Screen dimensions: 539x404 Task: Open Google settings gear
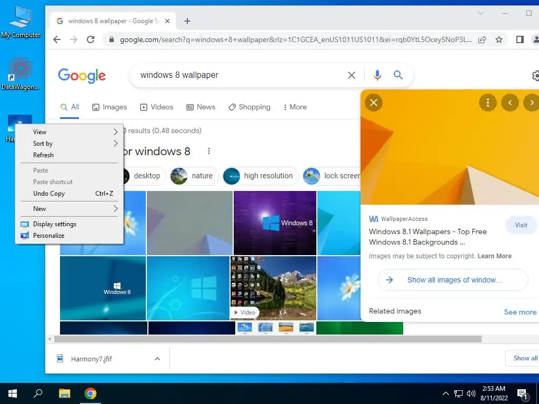pos(535,76)
